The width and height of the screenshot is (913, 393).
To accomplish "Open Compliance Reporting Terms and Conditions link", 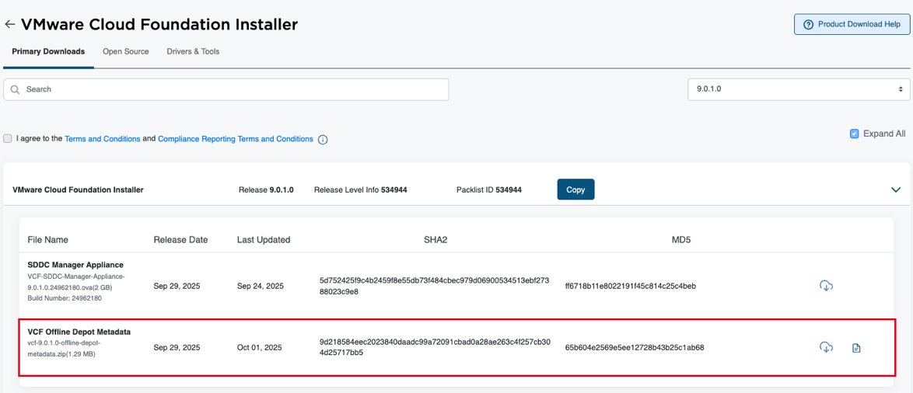I will pos(236,139).
